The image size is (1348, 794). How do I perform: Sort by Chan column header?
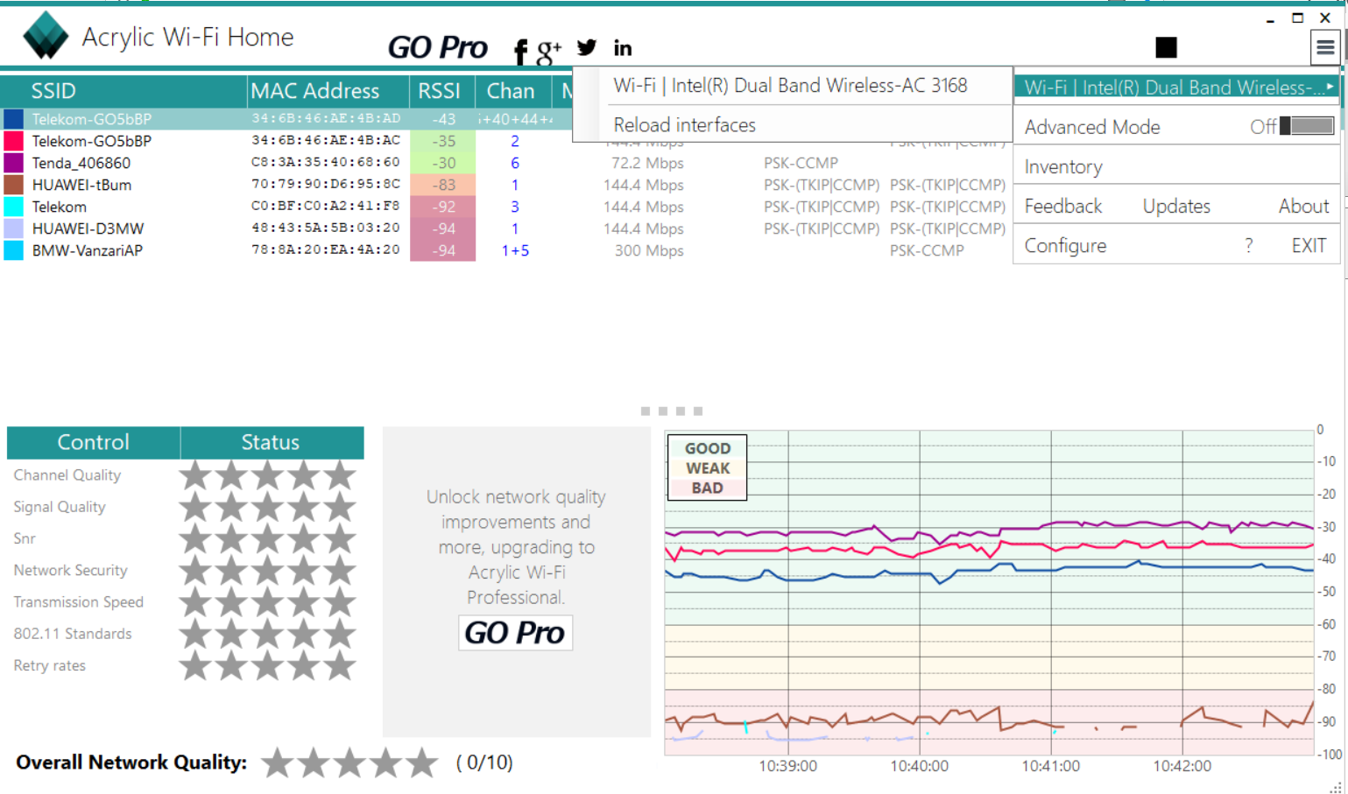pyautogui.click(x=512, y=91)
